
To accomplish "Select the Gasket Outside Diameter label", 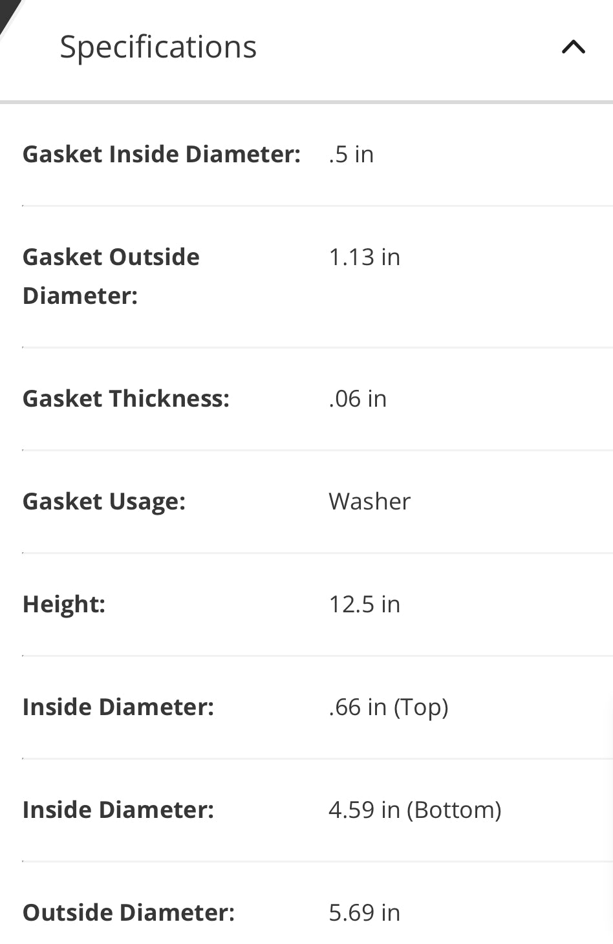I will (111, 276).
